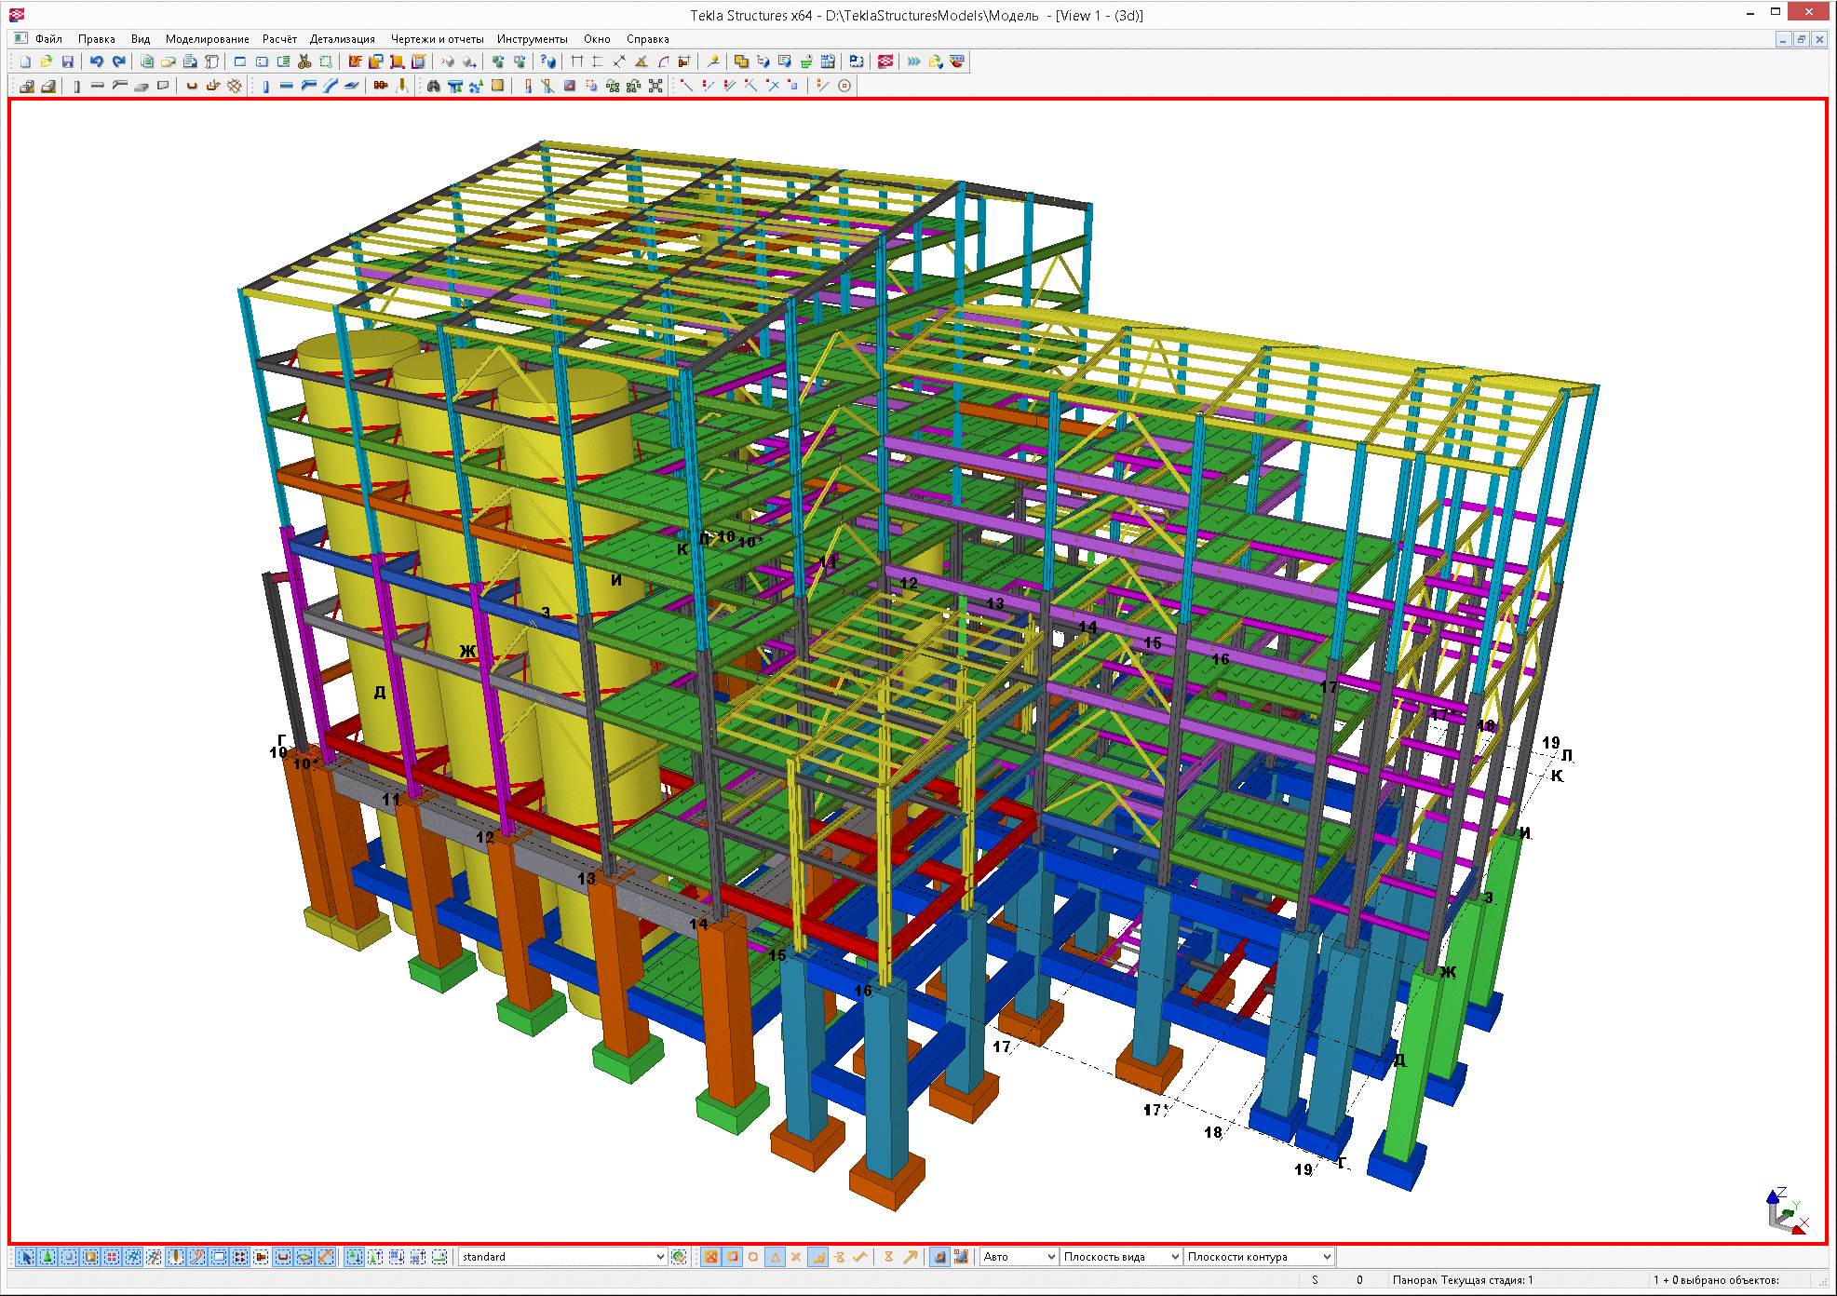The height and width of the screenshot is (1296, 1837).
Task: Click the New model blank page icon
Action: 25,61
